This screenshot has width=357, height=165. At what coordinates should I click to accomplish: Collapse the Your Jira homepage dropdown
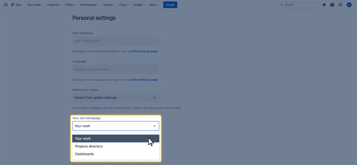[116, 126]
